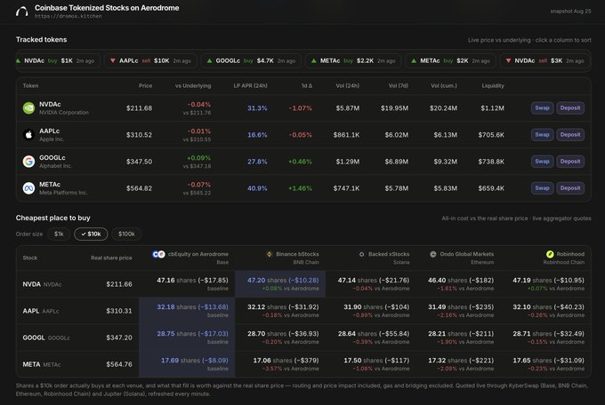Swap METAc token

tap(542, 188)
